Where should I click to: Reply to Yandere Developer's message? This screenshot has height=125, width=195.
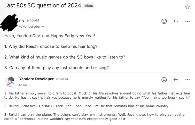[x=176, y=80]
